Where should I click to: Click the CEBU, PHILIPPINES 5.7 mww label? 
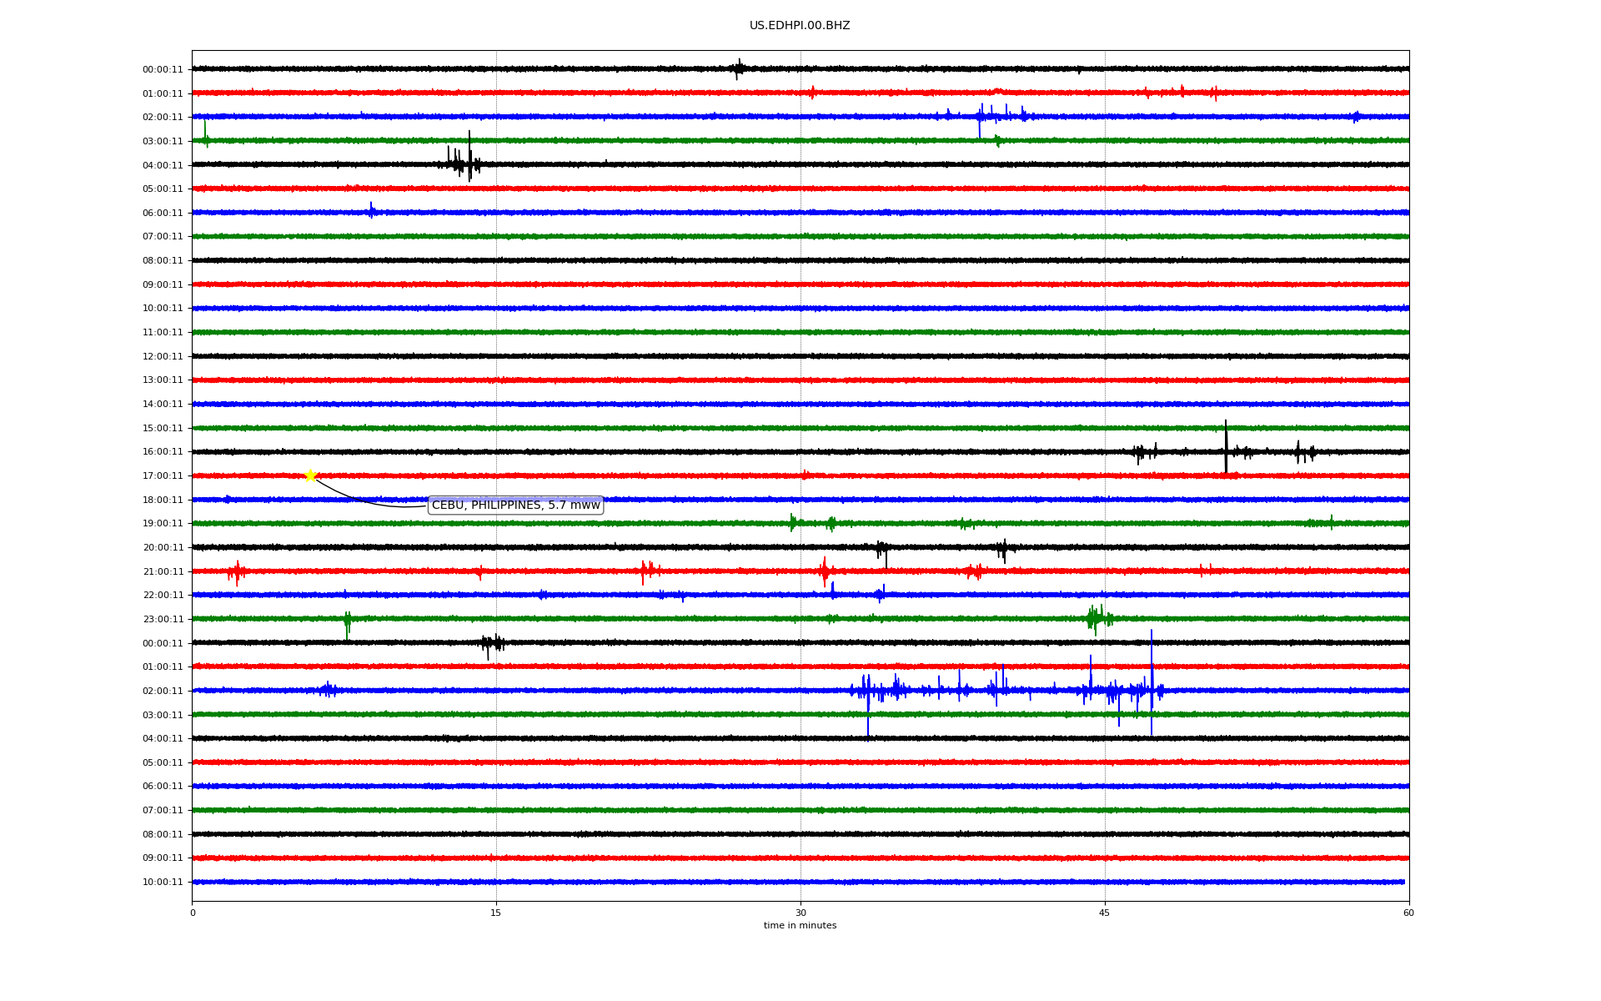tap(515, 506)
